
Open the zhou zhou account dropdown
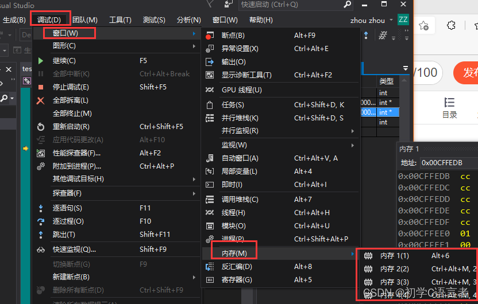[x=391, y=20]
